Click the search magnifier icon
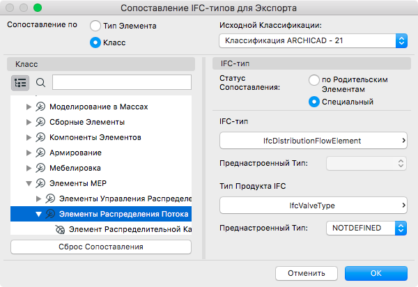Image resolution: width=418 pixels, height=287 pixels. coord(40,82)
